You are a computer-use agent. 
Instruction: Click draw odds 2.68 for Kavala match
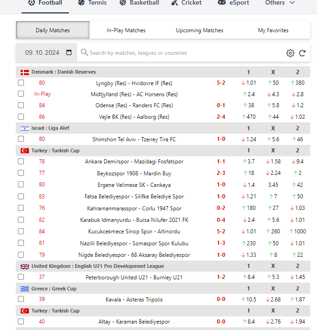[x=273, y=300]
